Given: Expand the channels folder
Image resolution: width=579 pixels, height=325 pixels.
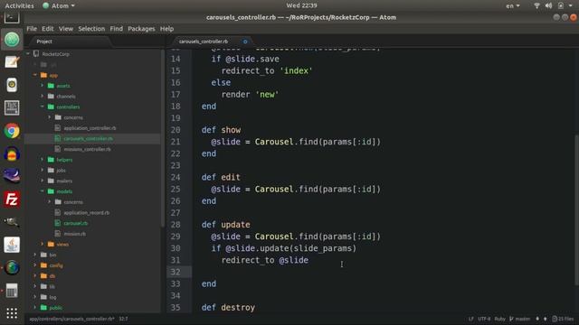Looking at the screenshot, I should (x=43, y=97).
